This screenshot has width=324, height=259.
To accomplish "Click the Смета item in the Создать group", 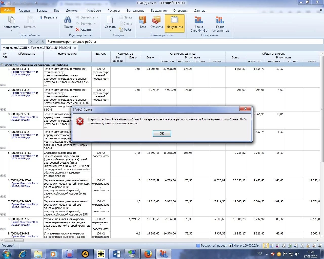I will (125, 24).
